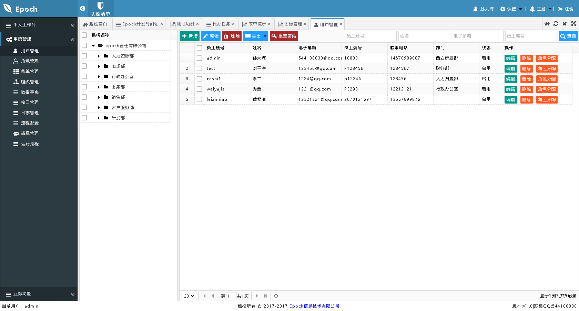Viewport: 579px width, 311px height.
Task: Open 数据字典 in the sidebar
Action: [x=39, y=92]
